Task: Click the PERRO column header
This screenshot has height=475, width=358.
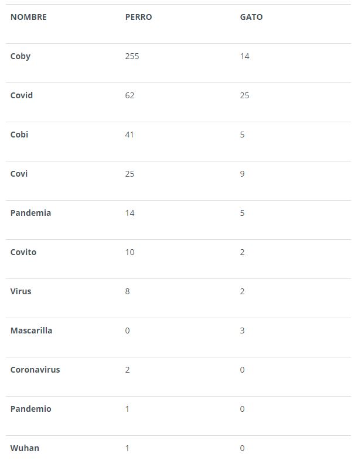Action: click(x=138, y=17)
